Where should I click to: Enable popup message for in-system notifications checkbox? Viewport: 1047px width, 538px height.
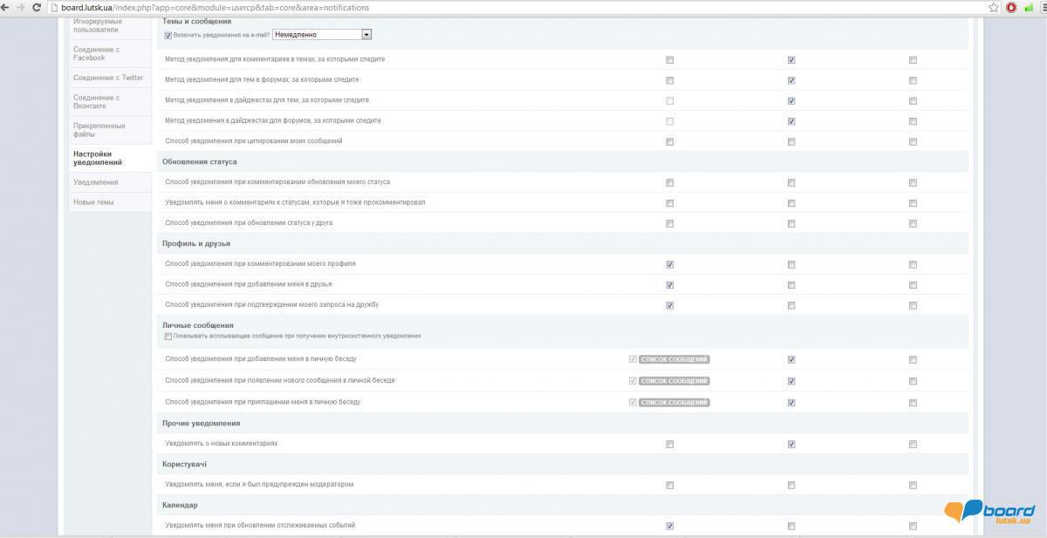pyautogui.click(x=168, y=336)
